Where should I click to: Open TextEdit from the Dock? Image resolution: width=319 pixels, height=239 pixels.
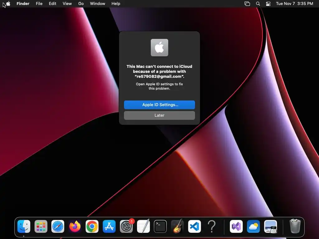click(143, 226)
